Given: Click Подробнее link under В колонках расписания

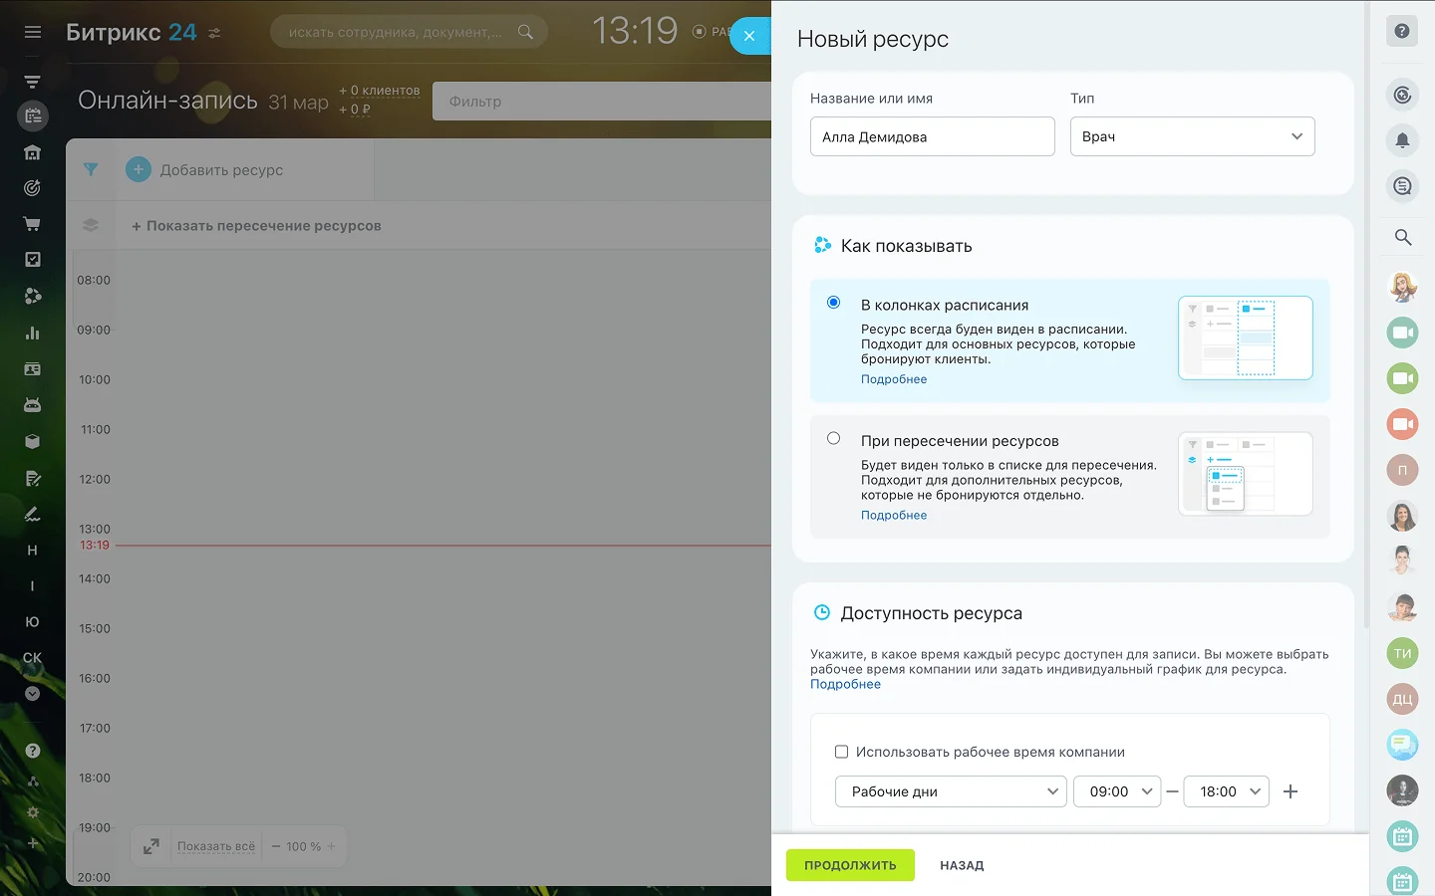Looking at the screenshot, I should click(x=894, y=379).
